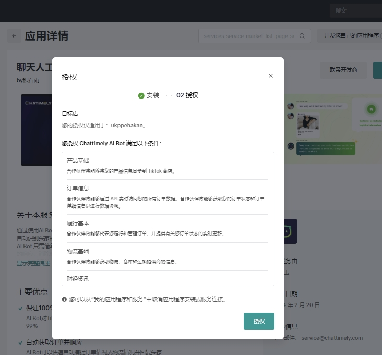Select the 物流基础 permission entry
This screenshot has height=355, width=382.
(x=78, y=251)
